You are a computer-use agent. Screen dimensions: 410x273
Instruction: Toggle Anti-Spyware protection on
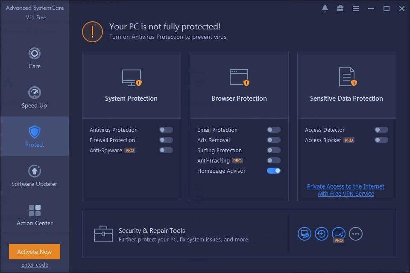166,150
